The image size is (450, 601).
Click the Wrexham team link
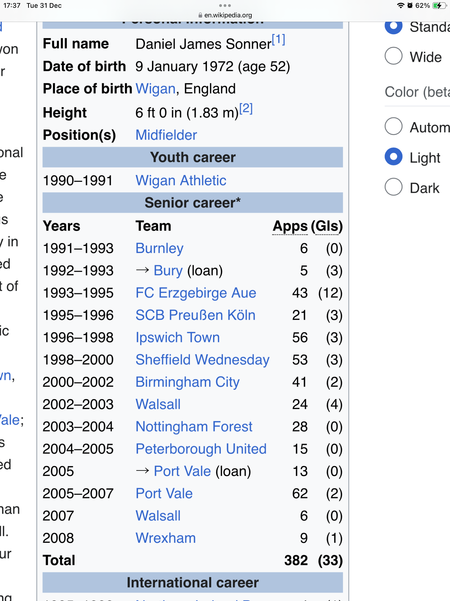[x=166, y=538]
